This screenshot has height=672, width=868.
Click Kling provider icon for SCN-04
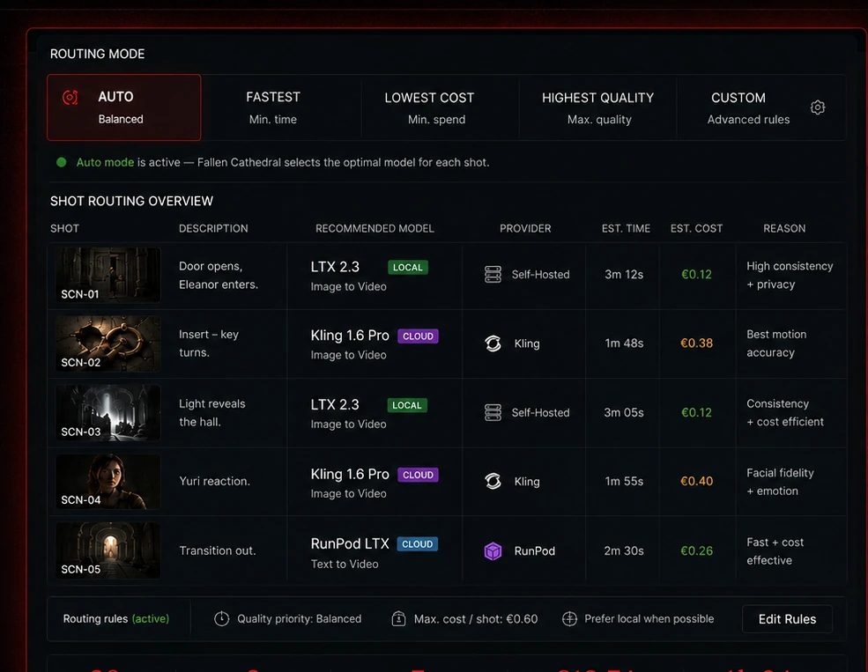pyautogui.click(x=493, y=481)
